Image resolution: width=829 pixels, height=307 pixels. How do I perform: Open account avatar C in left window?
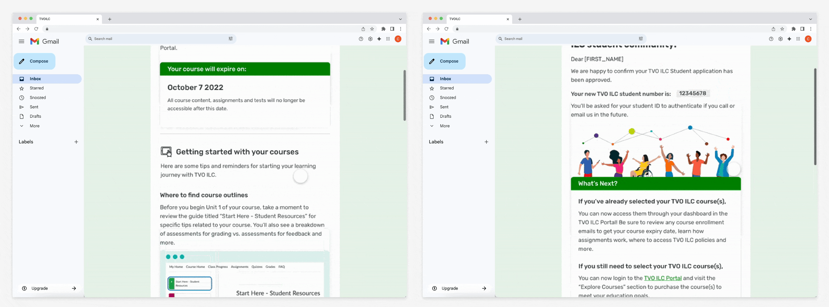point(398,39)
